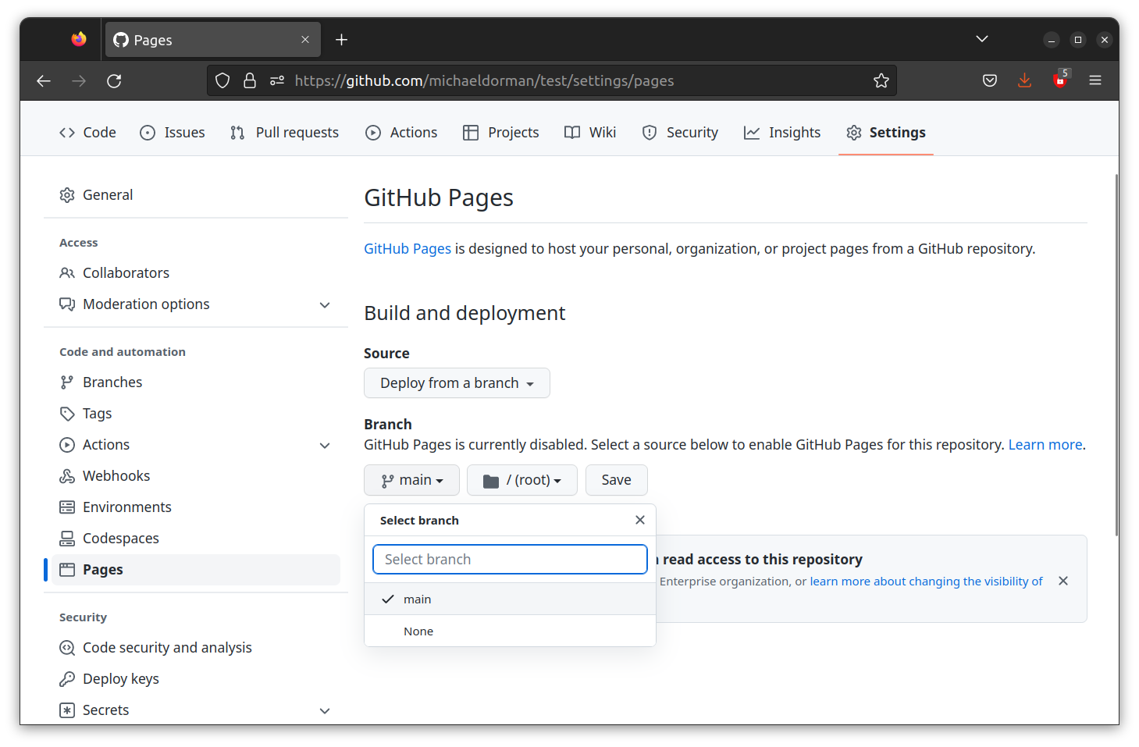Click inside the Select branch search field

pyautogui.click(x=509, y=559)
